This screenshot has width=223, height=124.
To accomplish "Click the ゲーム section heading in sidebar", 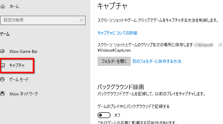I will click(5, 34).
